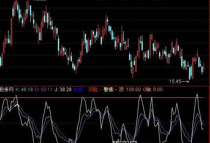Click the D: 50.11 indicator value
Screen dimensions: 210x143
tap(44, 90)
